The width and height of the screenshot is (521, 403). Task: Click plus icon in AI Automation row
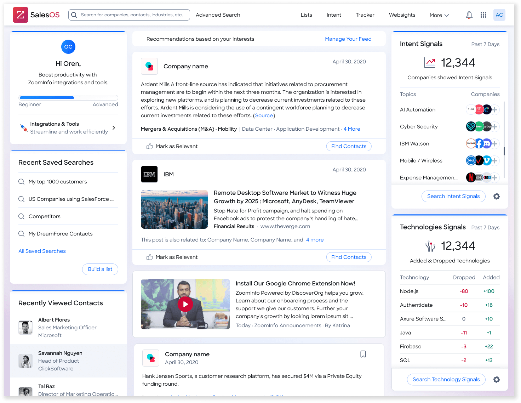pos(495,110)
